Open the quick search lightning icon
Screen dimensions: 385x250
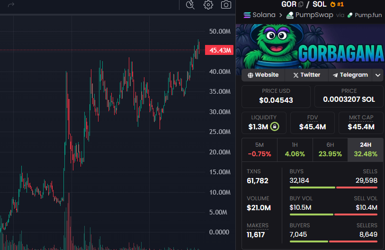(190, 5)
